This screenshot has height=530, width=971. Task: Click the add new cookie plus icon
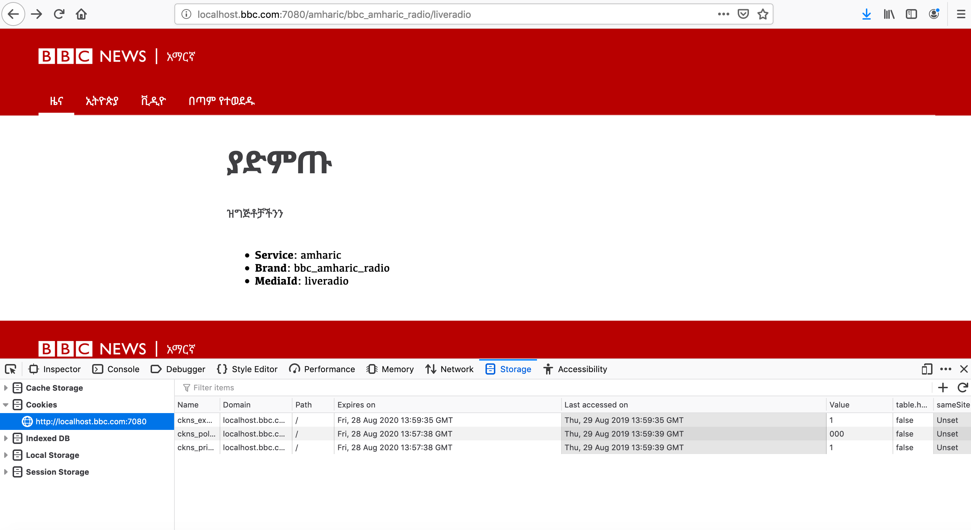(x=943, y=387)
